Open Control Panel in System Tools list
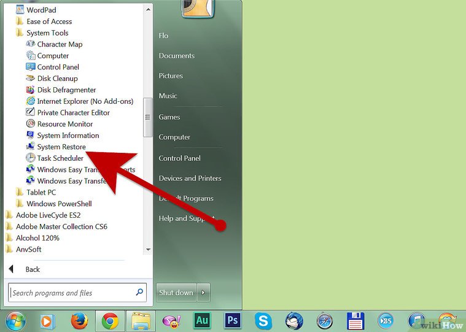 53,67
